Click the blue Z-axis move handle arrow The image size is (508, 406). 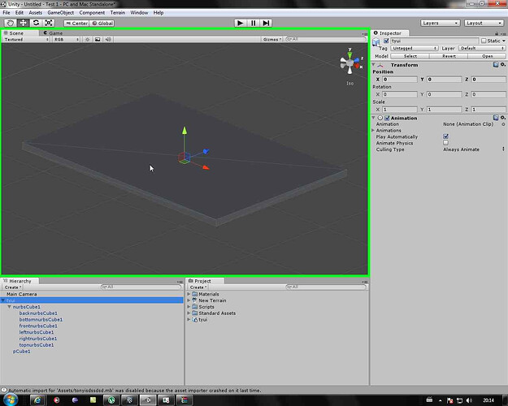[x=206, y=151]
